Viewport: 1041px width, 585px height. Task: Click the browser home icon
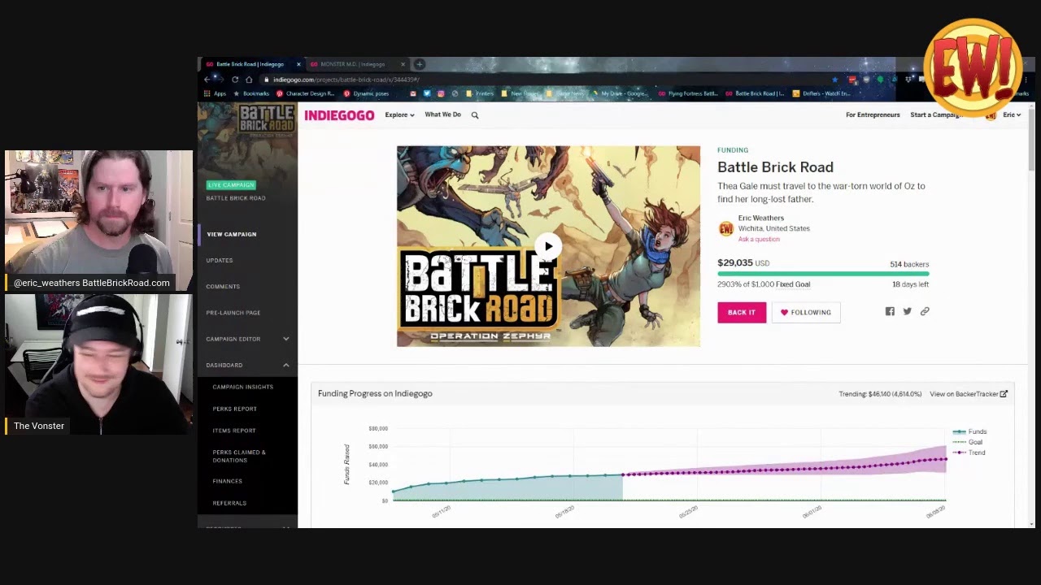point(249,80)
